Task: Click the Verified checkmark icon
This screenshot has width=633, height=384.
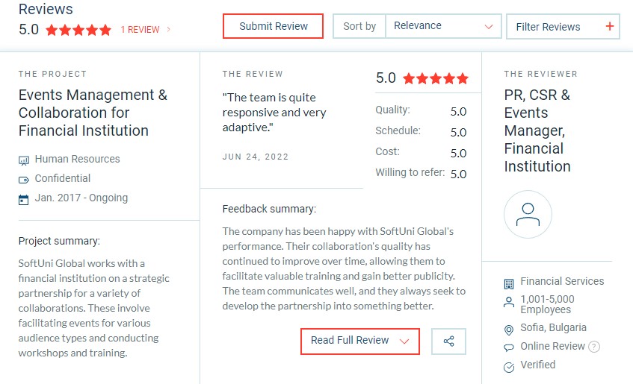Action: pyautogui.click(x=509, y=367)
